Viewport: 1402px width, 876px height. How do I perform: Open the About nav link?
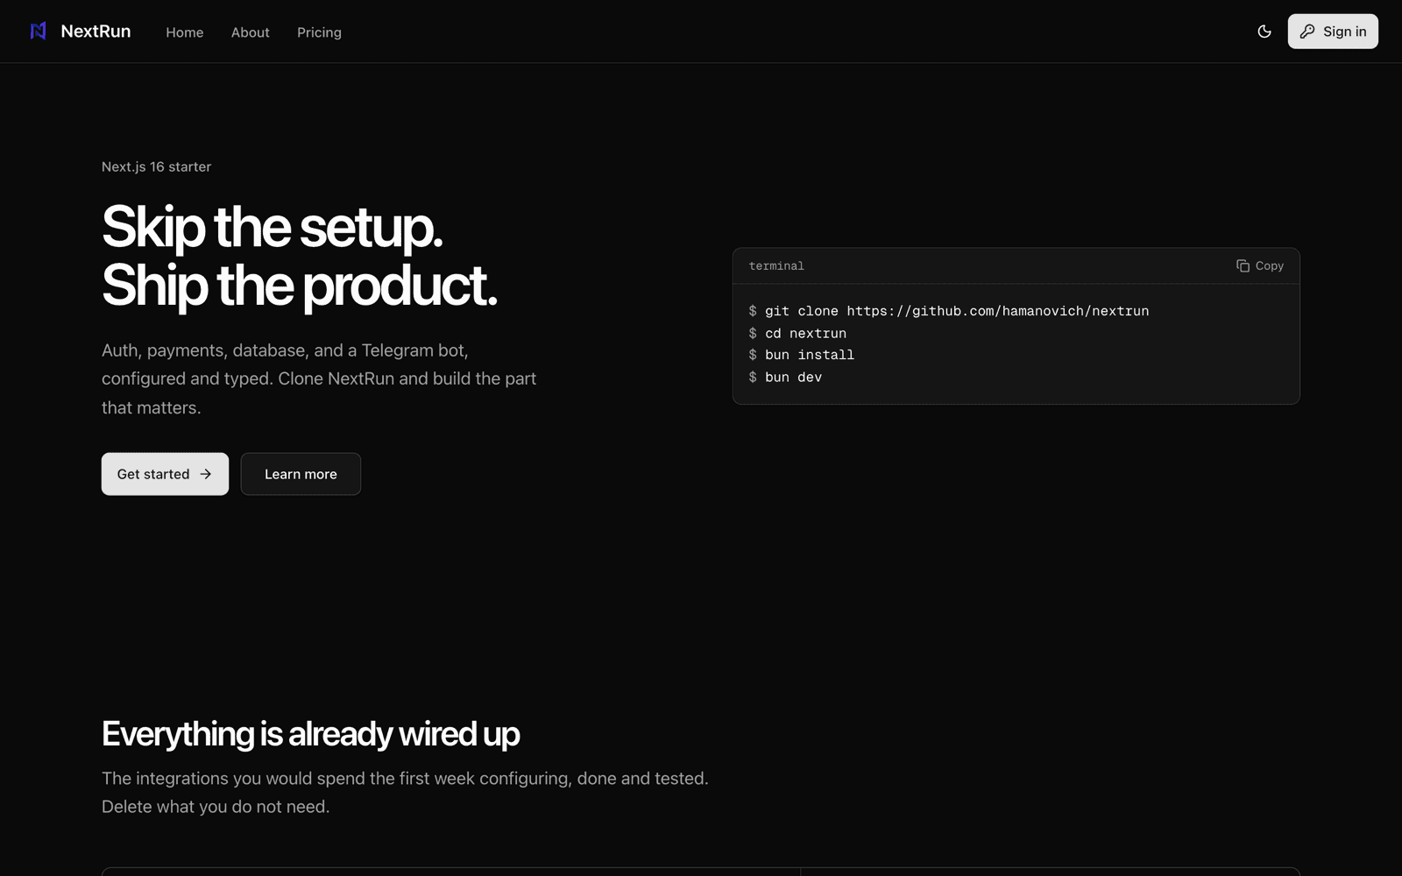click(x=251, y=32)
